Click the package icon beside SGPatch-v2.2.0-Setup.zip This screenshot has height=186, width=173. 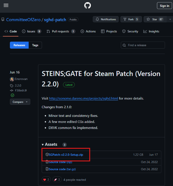pyautogui.click(x=47, y=154)
